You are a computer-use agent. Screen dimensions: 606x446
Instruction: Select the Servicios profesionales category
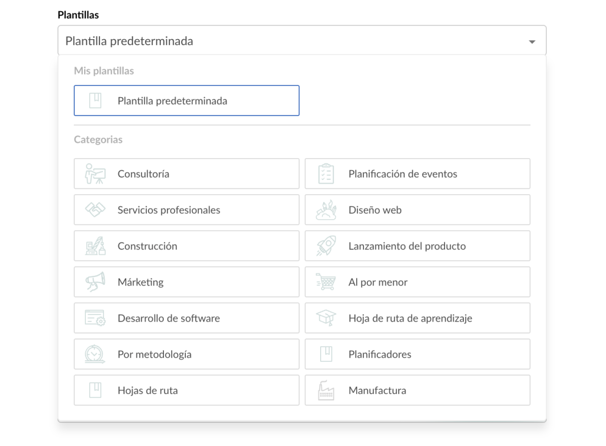tap(186, 210)
